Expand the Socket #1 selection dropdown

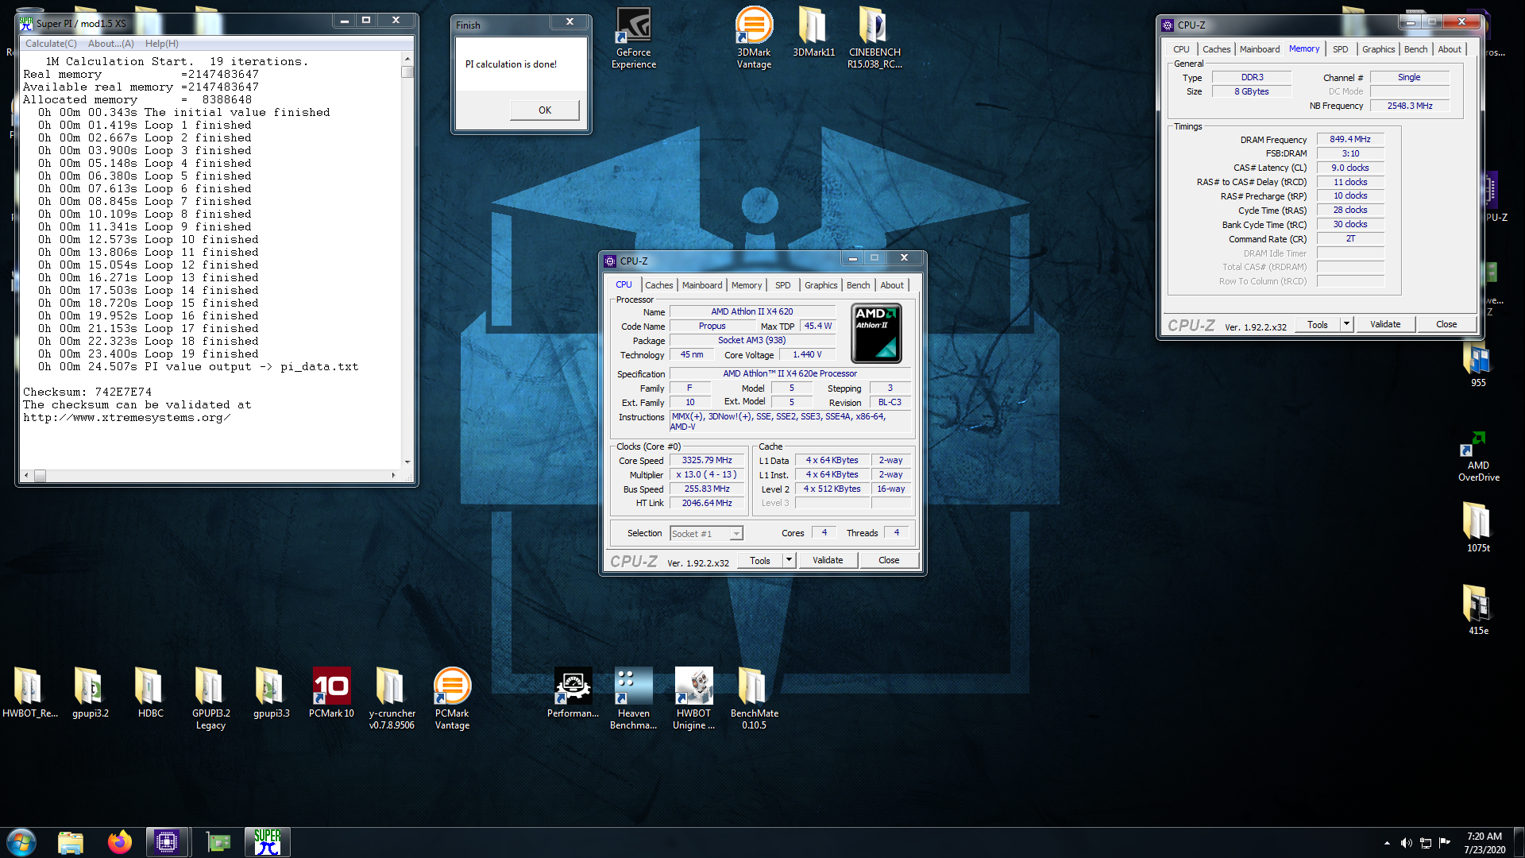pos(737,534)
